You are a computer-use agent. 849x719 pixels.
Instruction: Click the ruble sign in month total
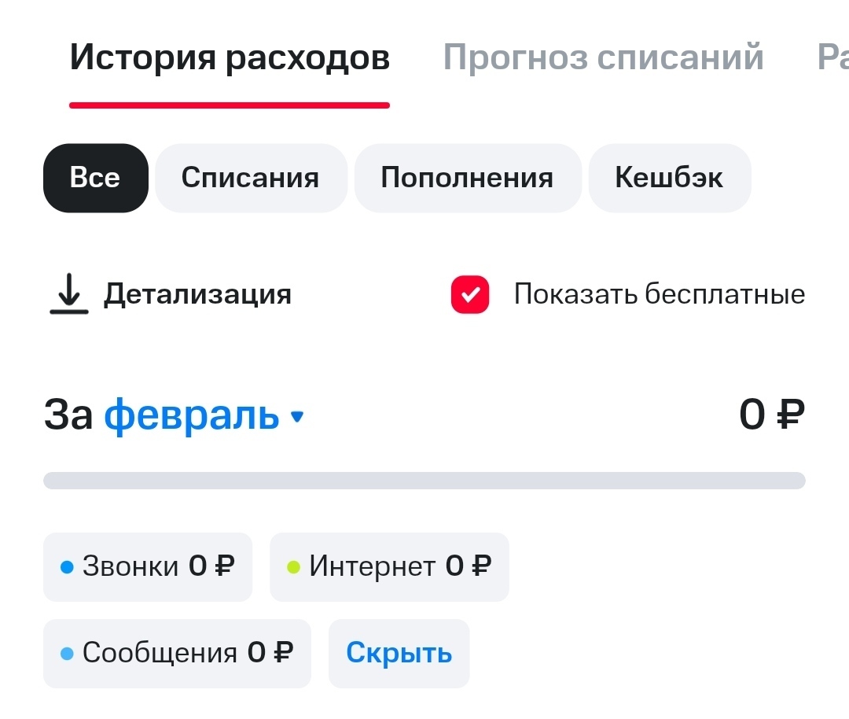click(x=791, y=415)
